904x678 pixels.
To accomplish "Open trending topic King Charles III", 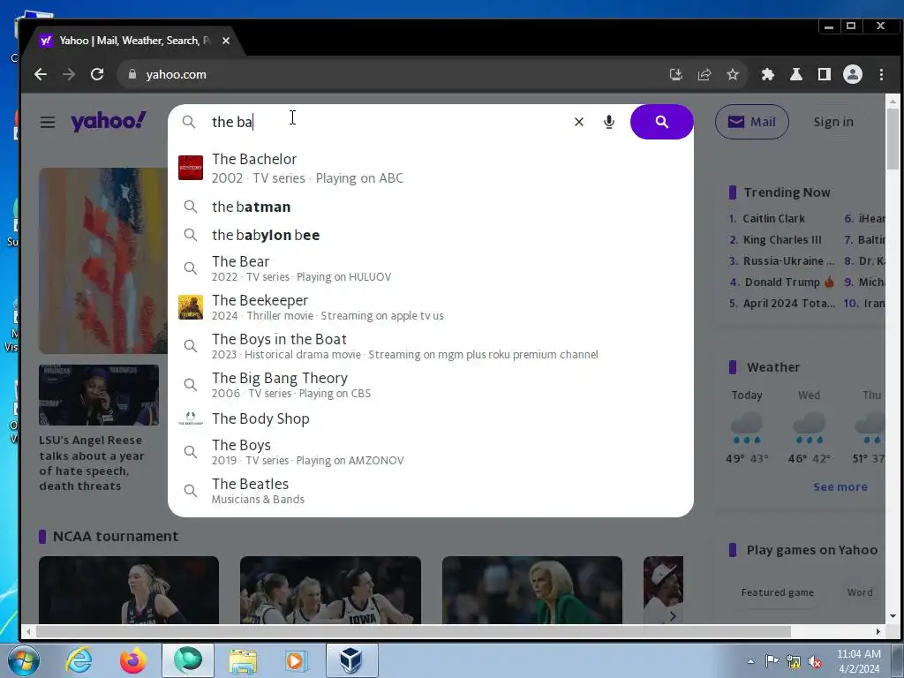I will 782,240.
